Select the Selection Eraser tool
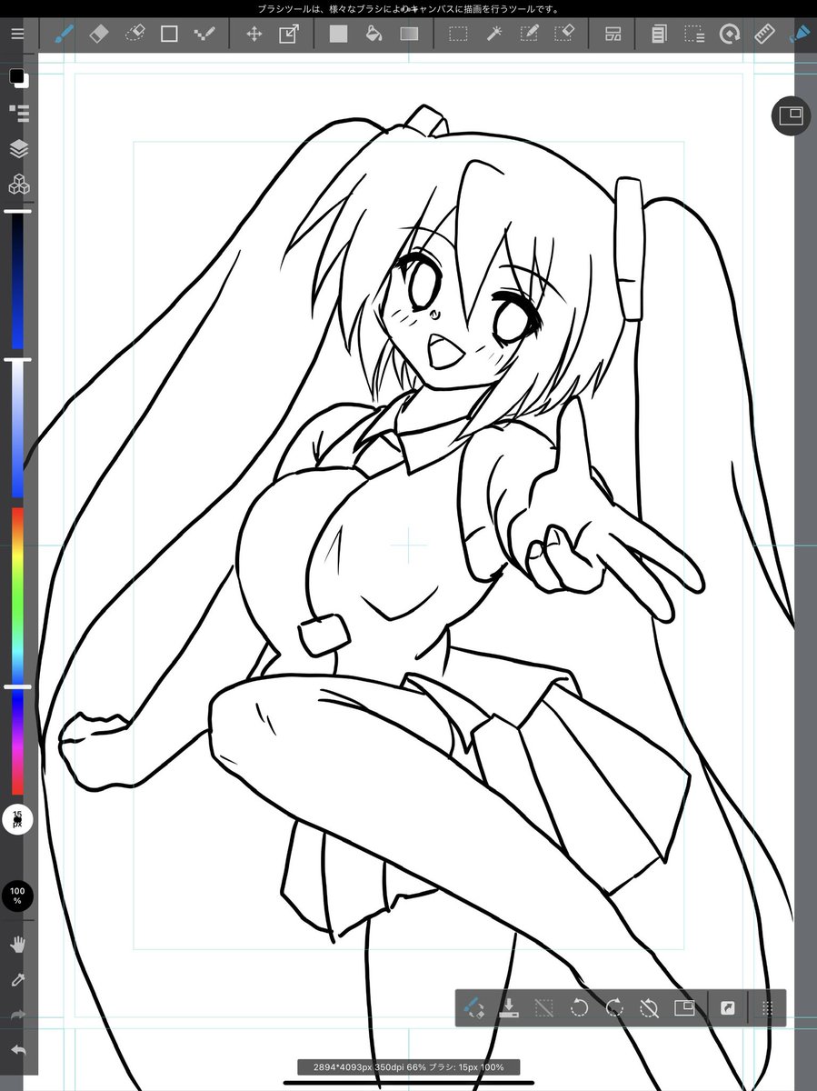 click(x=564, y=35)
